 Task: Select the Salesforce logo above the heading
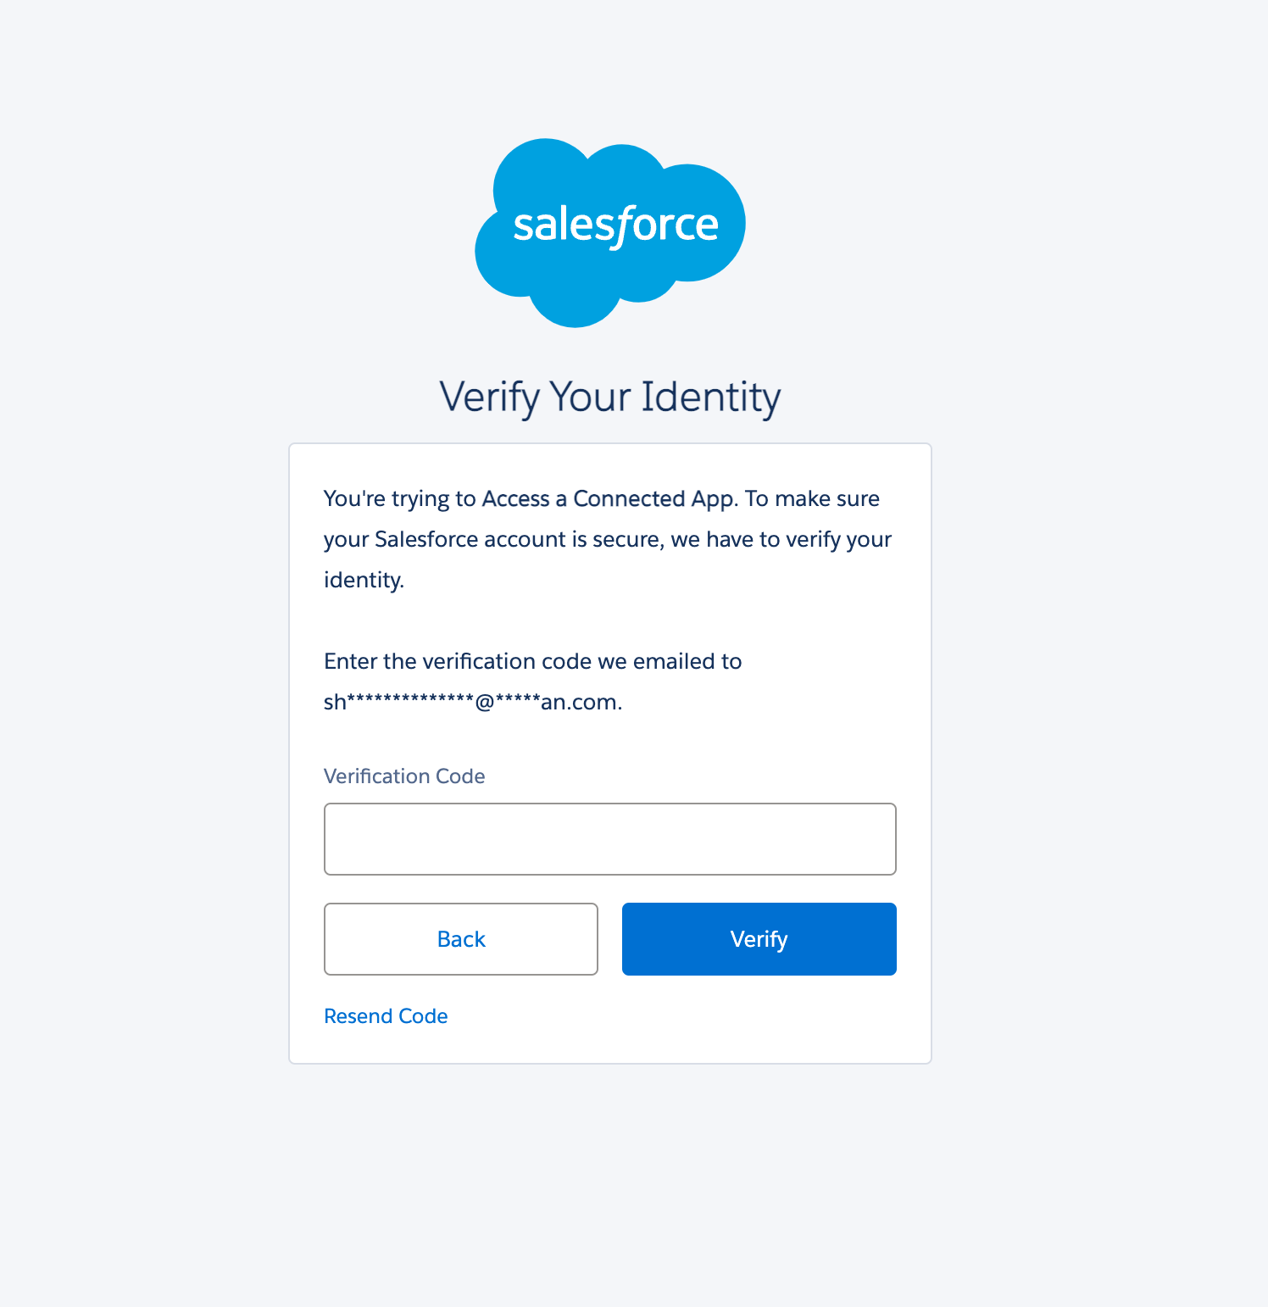(609, 225)
